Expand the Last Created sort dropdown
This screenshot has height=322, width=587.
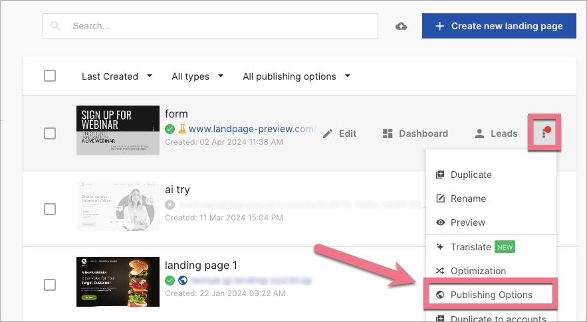[117, 76]
